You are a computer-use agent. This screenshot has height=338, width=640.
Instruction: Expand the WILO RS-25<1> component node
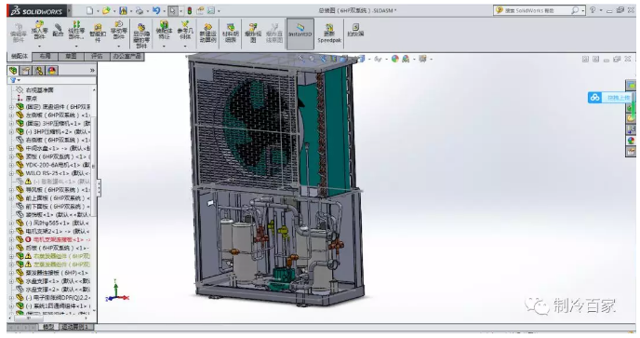tap(11, 173)
